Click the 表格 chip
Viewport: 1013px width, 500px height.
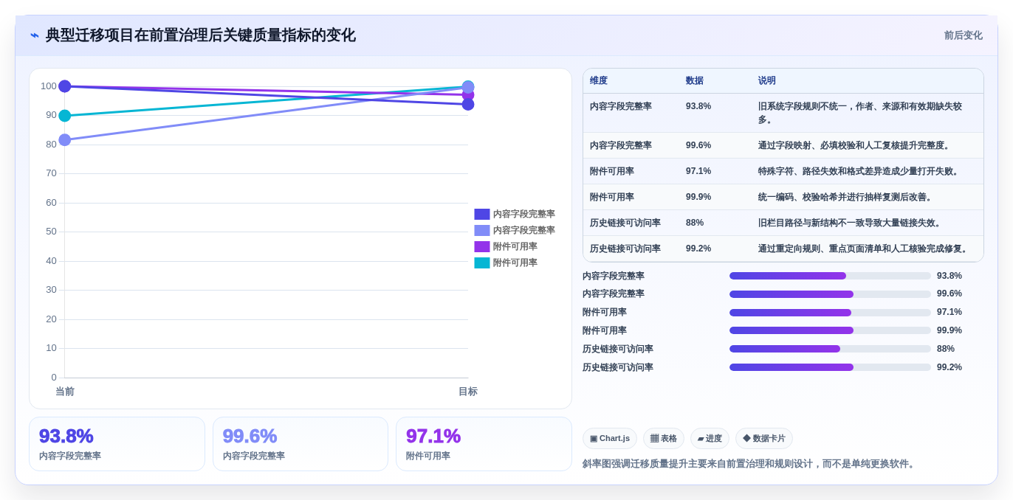click(664, 439)
